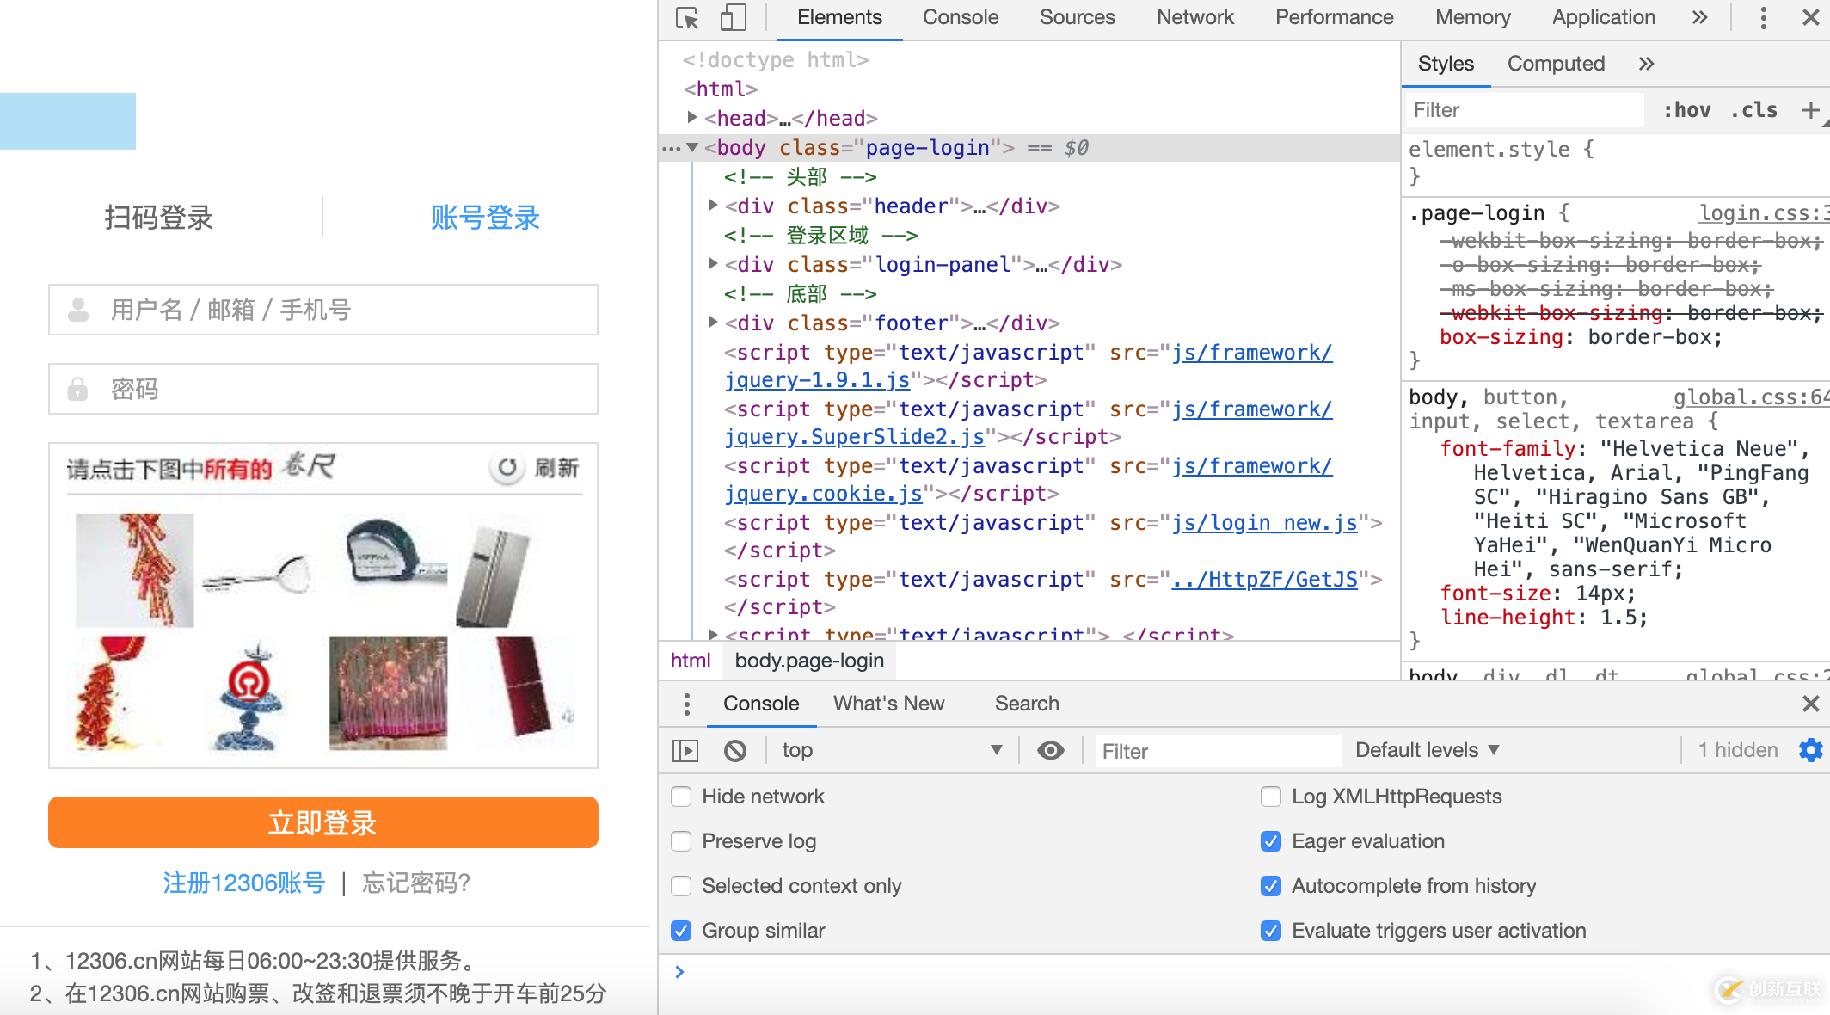Expand the login-panel div element

[712, 262]
